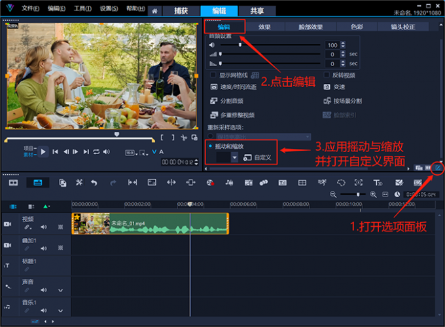Screen dimensions: 445x327
Task: Expand the 音乐1 track chevron
Action: coord(60,311)
